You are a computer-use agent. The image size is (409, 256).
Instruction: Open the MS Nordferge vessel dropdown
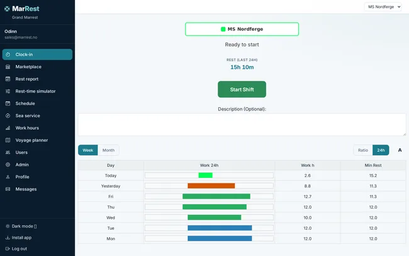coord(383,7)
